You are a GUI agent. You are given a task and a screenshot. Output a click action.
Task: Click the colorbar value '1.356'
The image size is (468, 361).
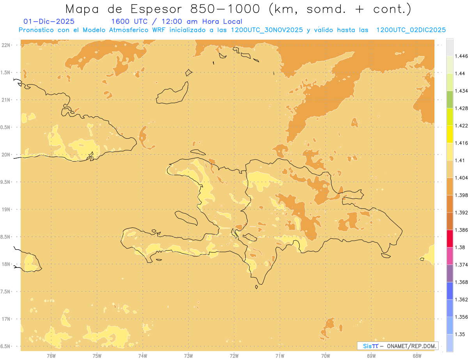[x=462, y=317]
